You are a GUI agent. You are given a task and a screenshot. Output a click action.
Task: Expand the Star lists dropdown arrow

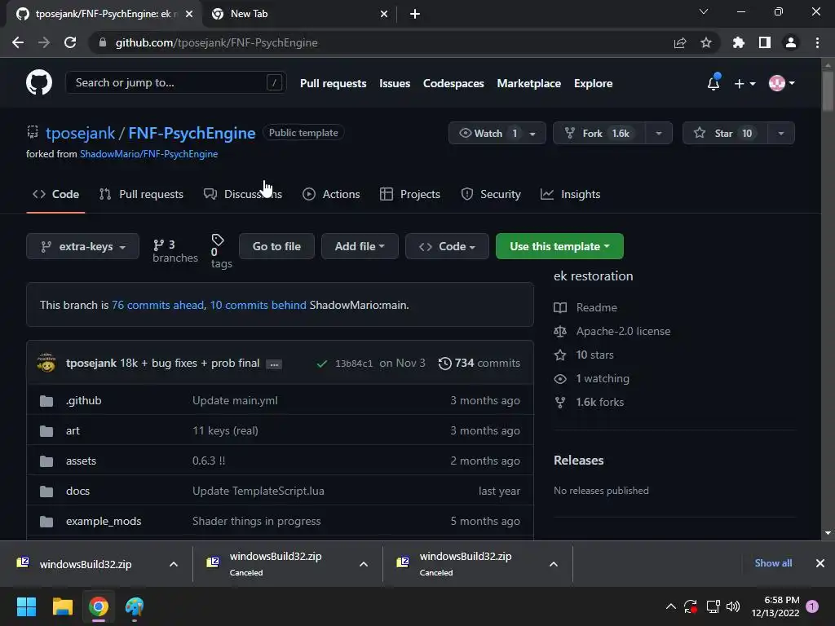[x=780, y=134]
